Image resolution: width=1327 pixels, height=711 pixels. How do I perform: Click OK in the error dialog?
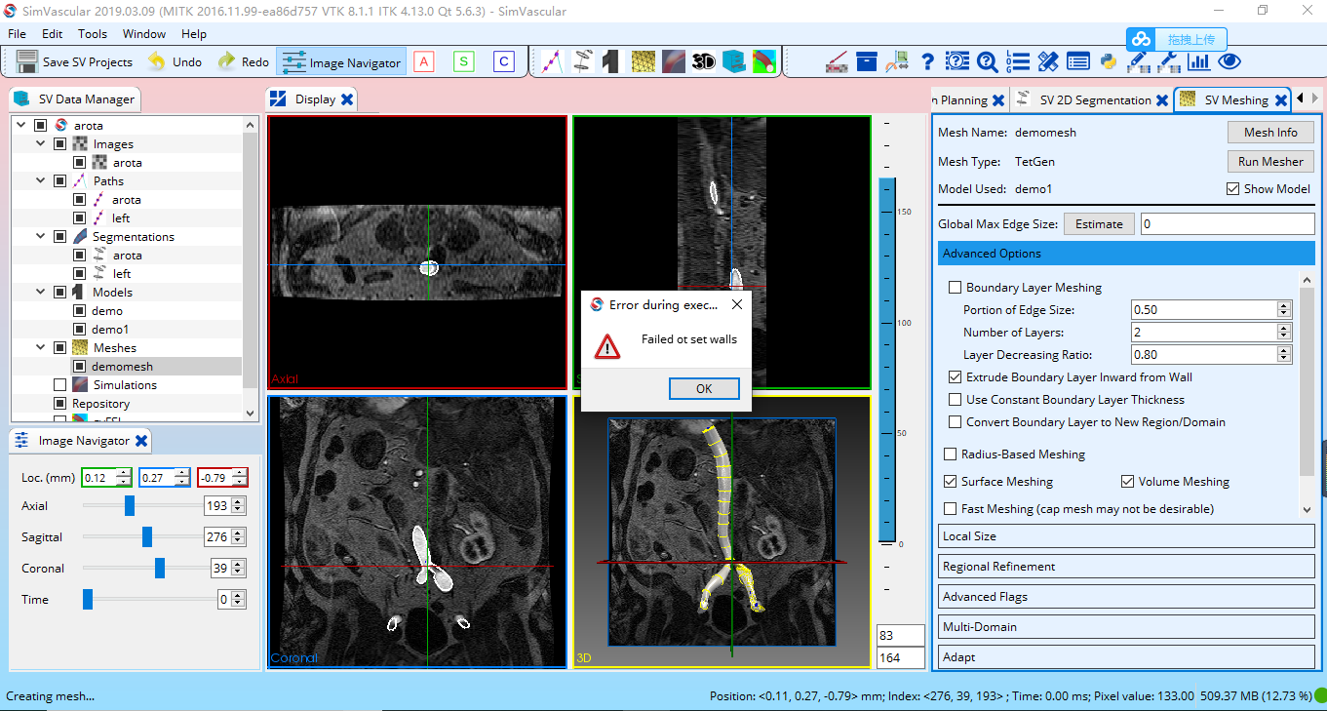(x=704, y=388)
